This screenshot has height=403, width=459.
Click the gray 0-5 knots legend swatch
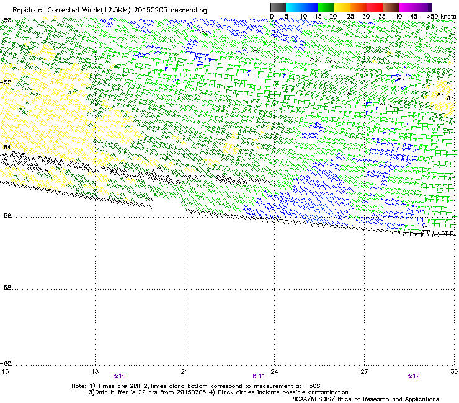[x=278, y=7]
